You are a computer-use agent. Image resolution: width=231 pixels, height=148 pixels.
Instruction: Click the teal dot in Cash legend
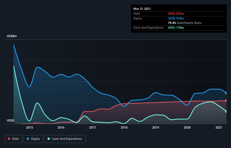point(49,139)
